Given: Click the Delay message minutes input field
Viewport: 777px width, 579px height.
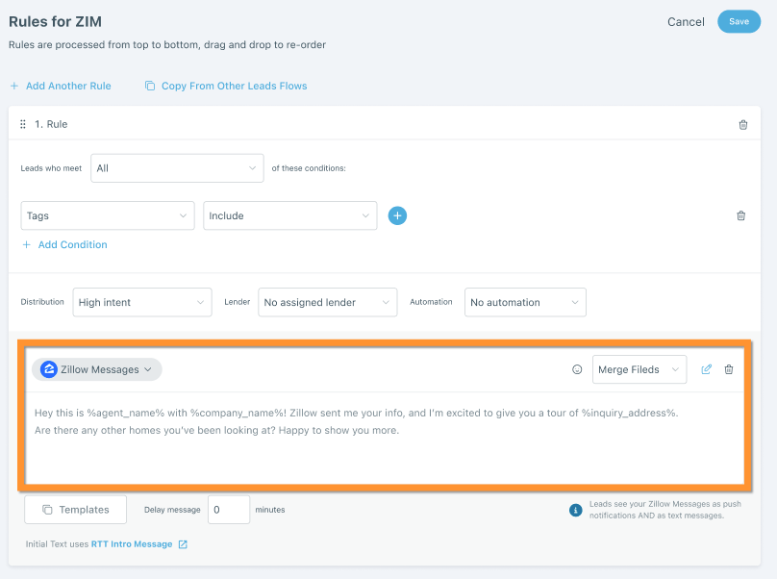Looking at the screenshot, I should coord(228,510).
